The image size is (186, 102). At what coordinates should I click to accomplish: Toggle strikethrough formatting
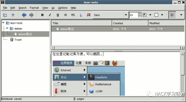[x=65, y=15]
